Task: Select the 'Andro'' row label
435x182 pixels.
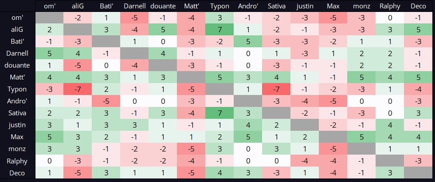Action: (x=17, y=101)
